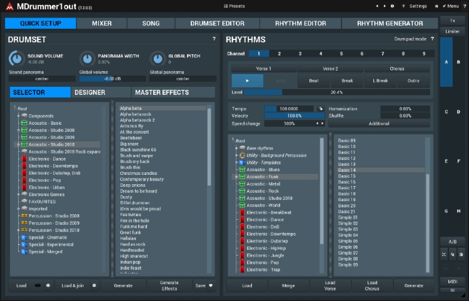Open the Save dropdown arrow
This screenshot has height=301, width=469.
click(x=211, y=285)
